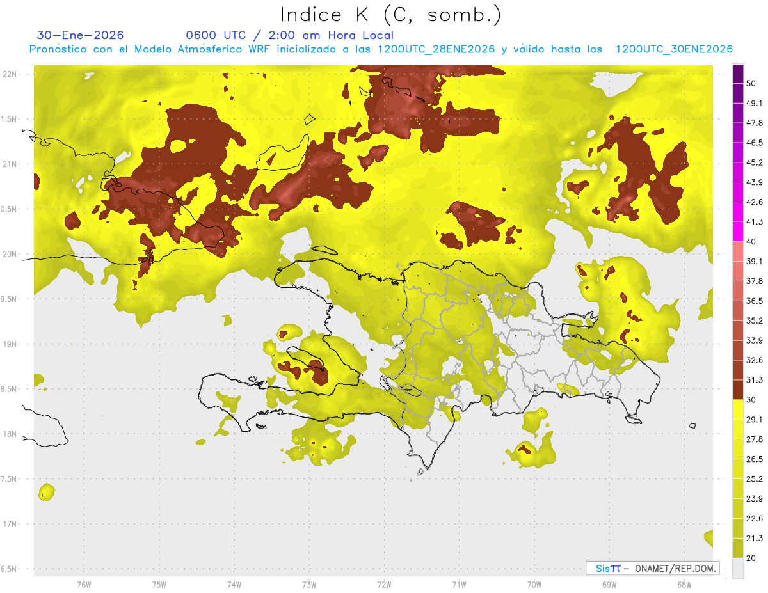
Task: Click the '36.5' color bar label
Action: (x=755, y=301)
